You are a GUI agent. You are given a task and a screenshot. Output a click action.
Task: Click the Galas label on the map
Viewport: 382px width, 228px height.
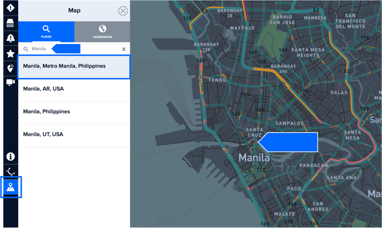click(x=339, y=92)
